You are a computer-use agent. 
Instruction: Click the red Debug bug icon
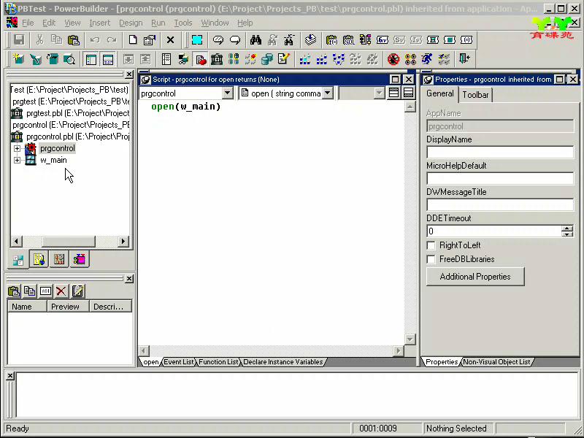click(393, 59)
